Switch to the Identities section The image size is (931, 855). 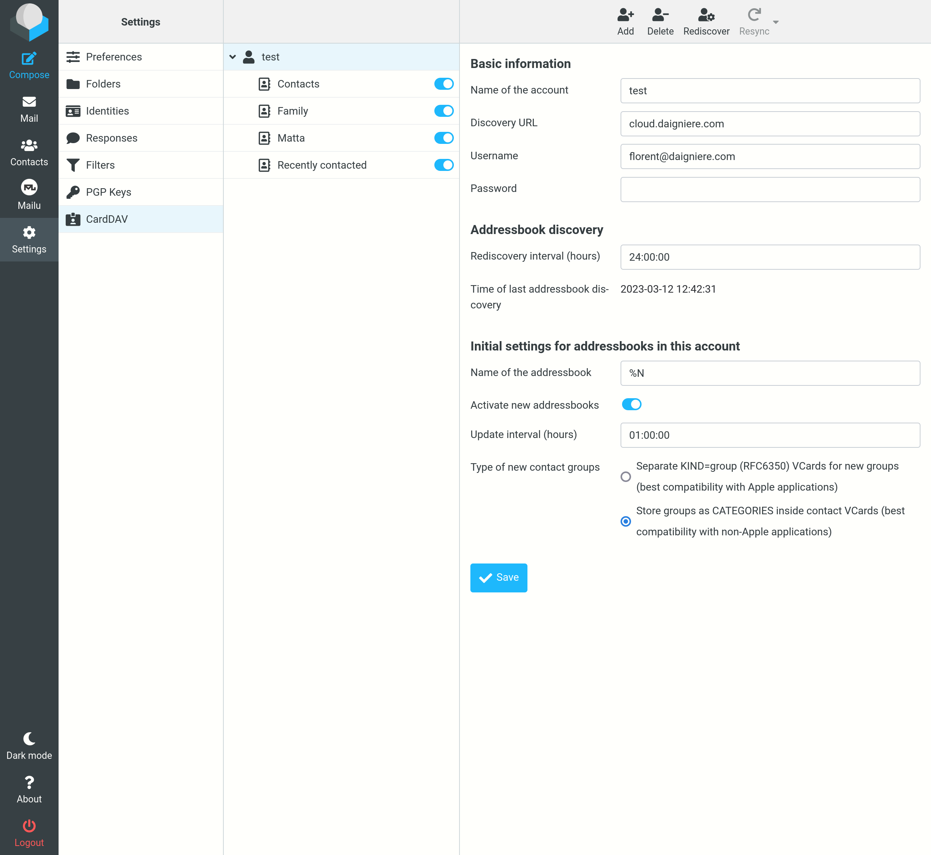[107, 111]
